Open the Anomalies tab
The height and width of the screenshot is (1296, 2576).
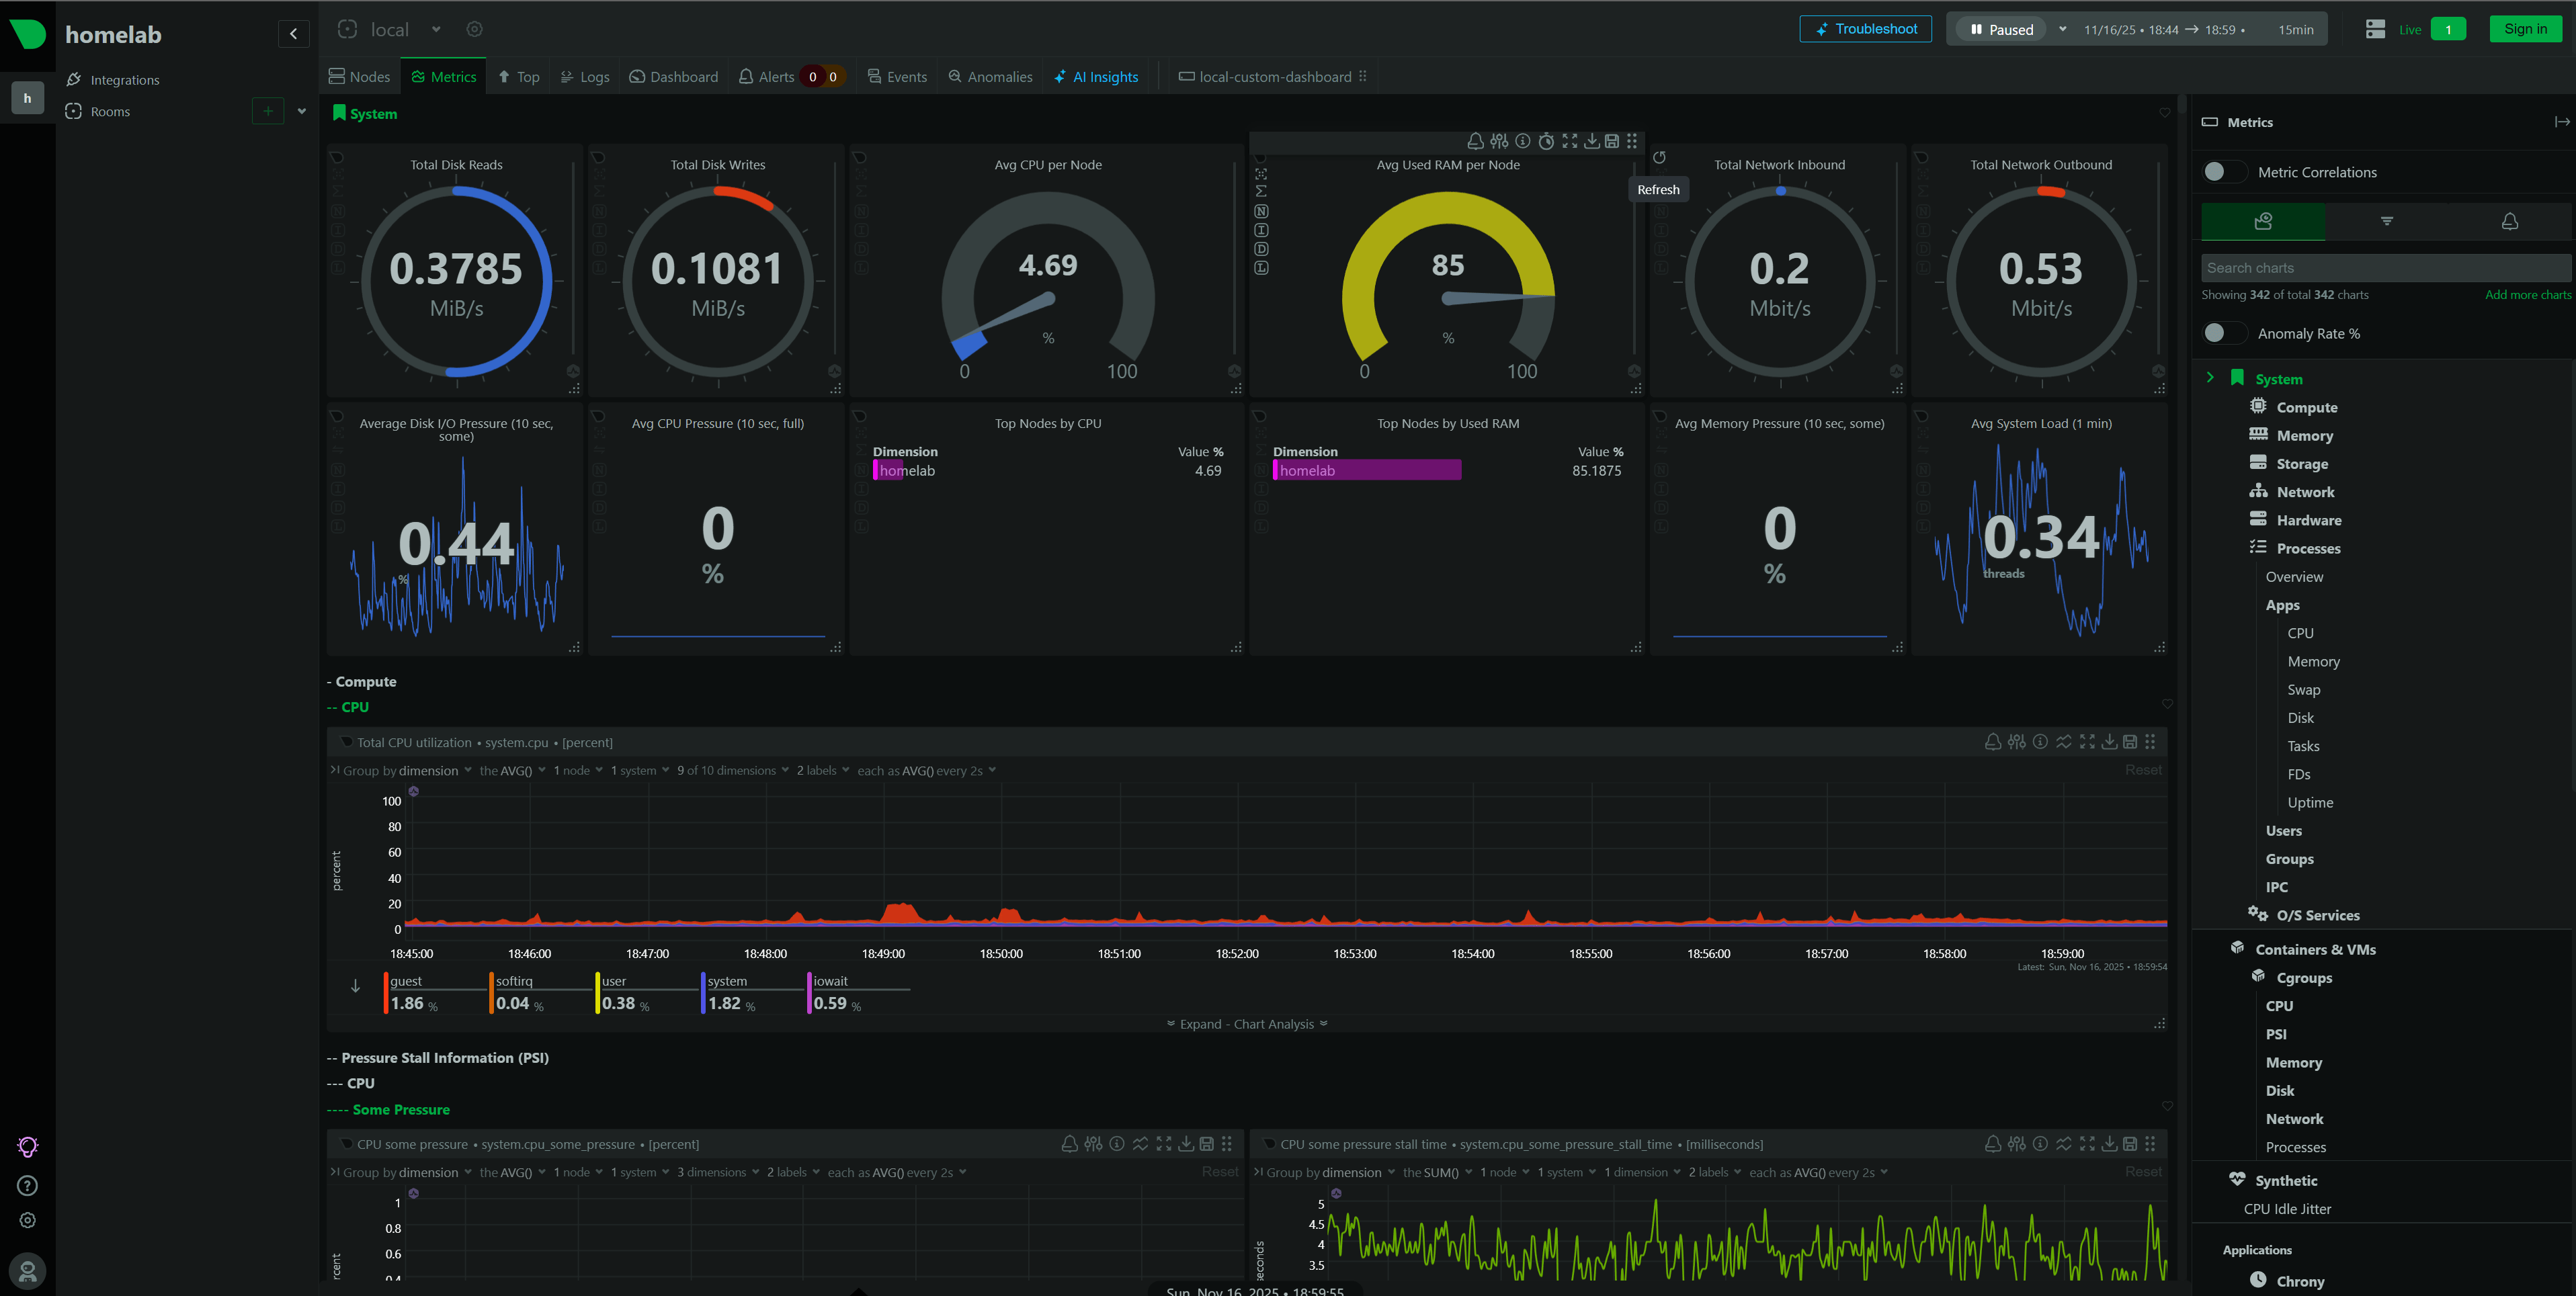pos(990,77)
